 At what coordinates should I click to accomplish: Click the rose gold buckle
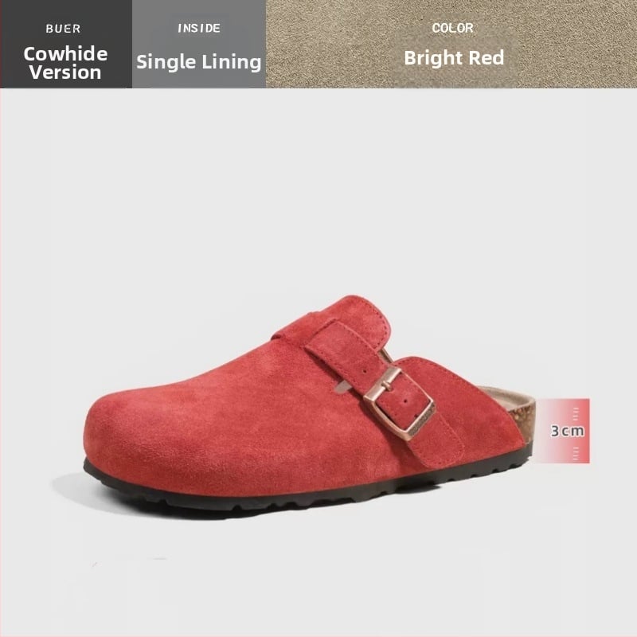[400, 403]
